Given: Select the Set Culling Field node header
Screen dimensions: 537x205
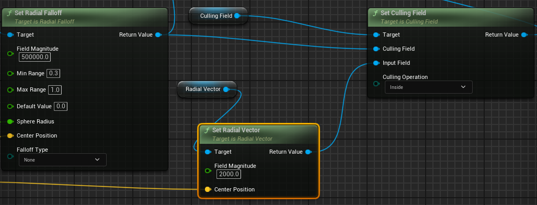Looking at the screenshot, I should point(451,17).
